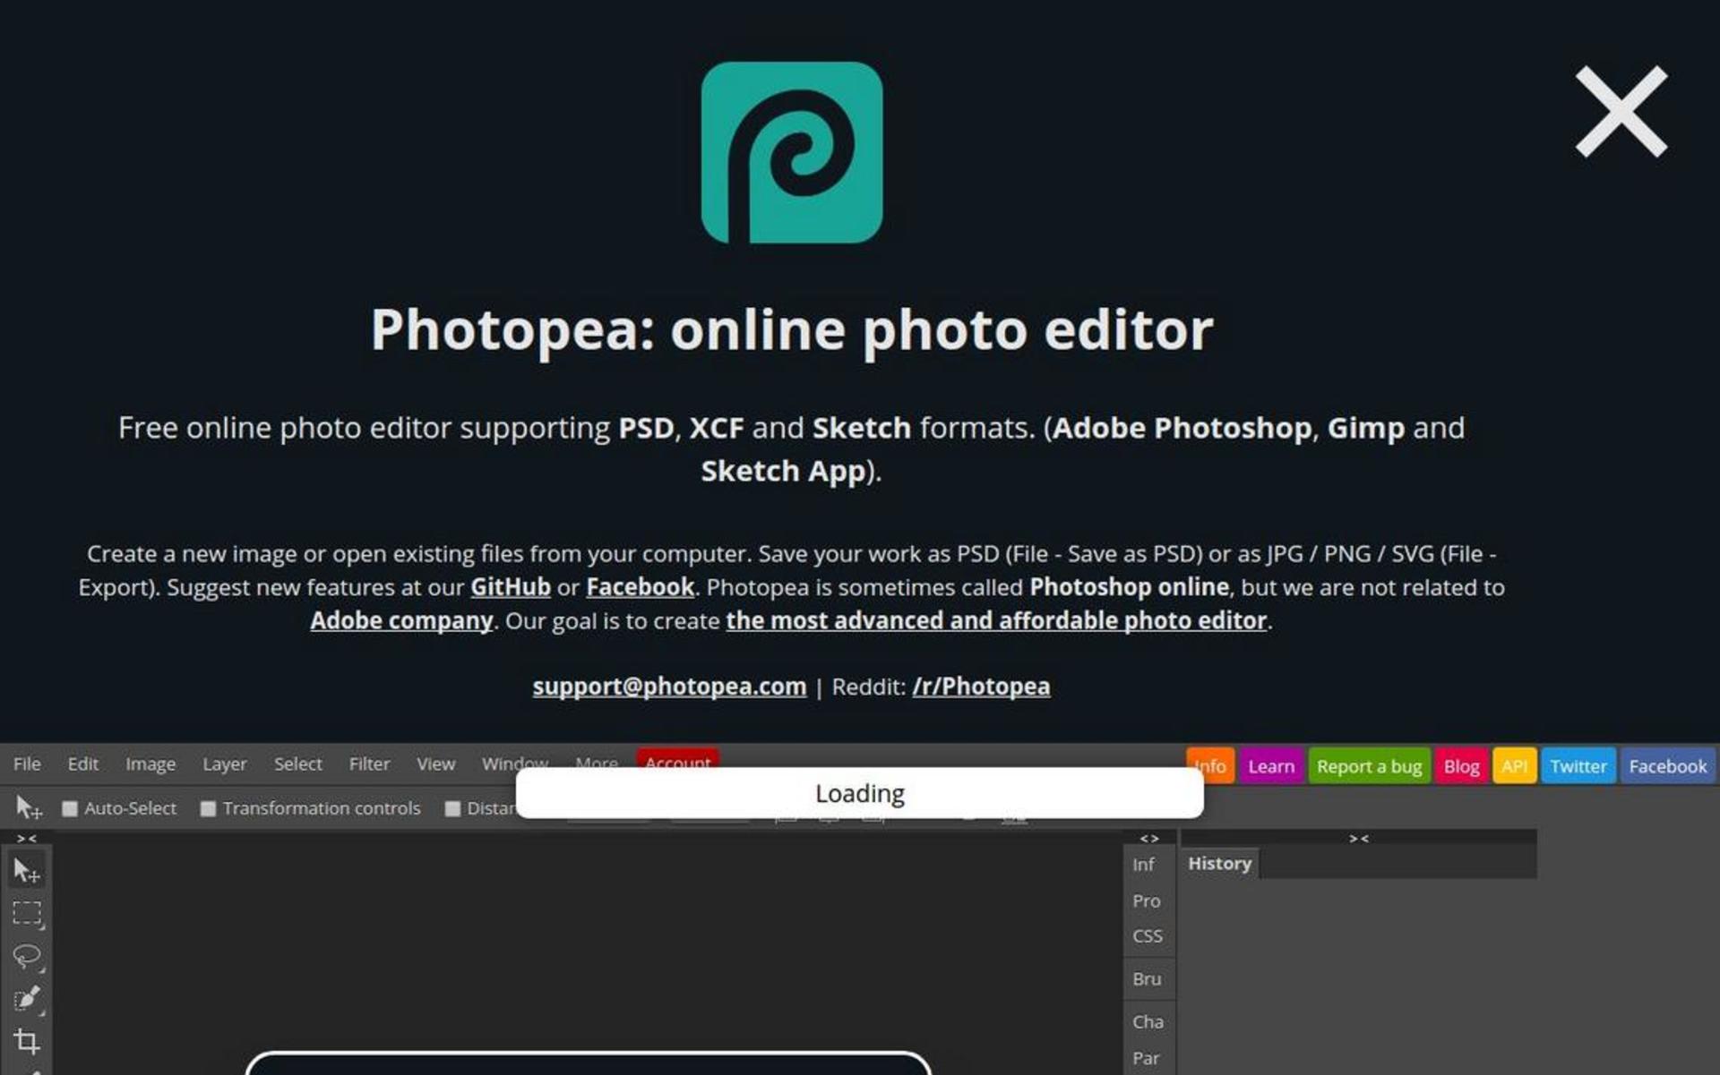
Task: Open the Edit menu
Action: 82,764
